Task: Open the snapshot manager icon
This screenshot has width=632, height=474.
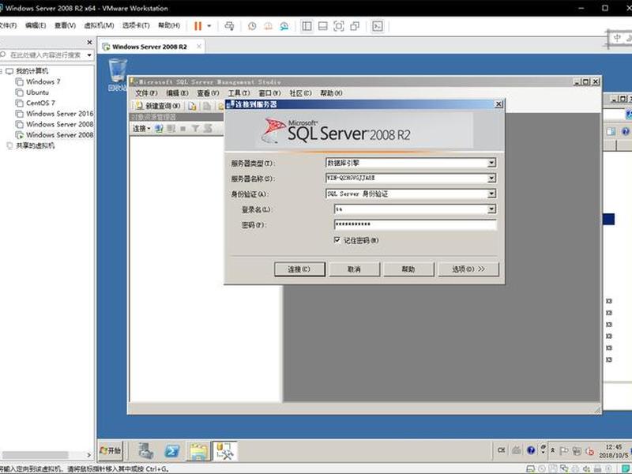Action: coord(284,26)
